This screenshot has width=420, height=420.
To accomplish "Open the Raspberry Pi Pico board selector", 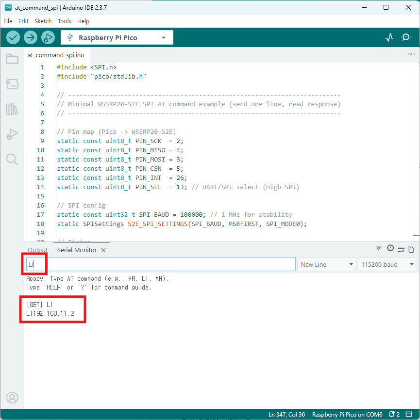I will (x=117, y=37).
